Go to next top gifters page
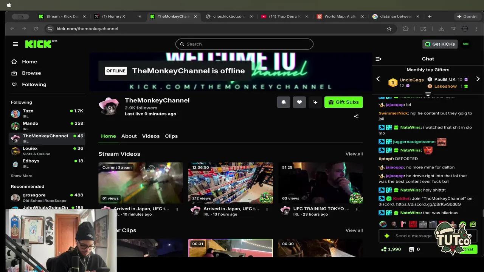484x272 pixels. point(478,79)
